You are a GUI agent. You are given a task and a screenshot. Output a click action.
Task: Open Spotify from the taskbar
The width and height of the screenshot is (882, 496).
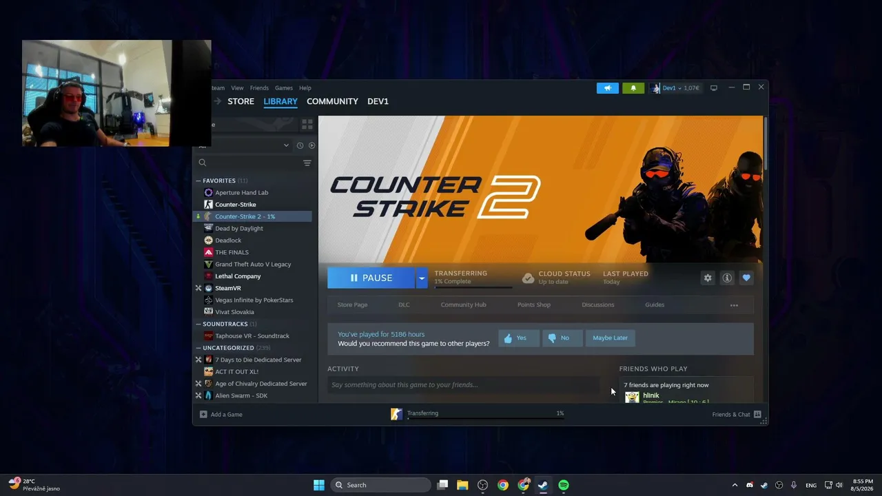click(x=564, y=485)
